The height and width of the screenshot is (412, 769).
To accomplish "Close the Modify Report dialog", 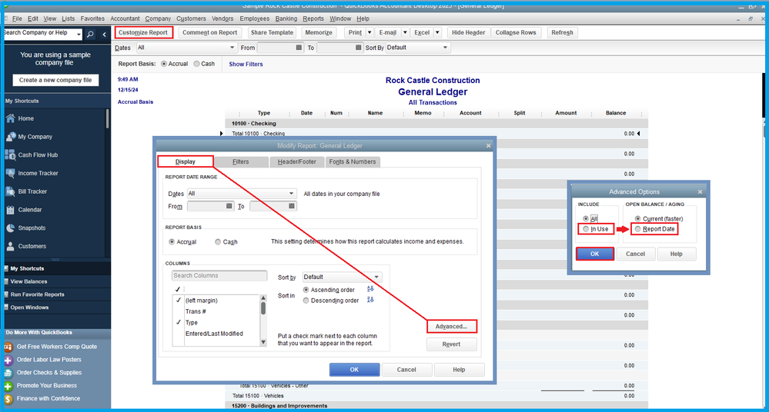I will (489, 145).
